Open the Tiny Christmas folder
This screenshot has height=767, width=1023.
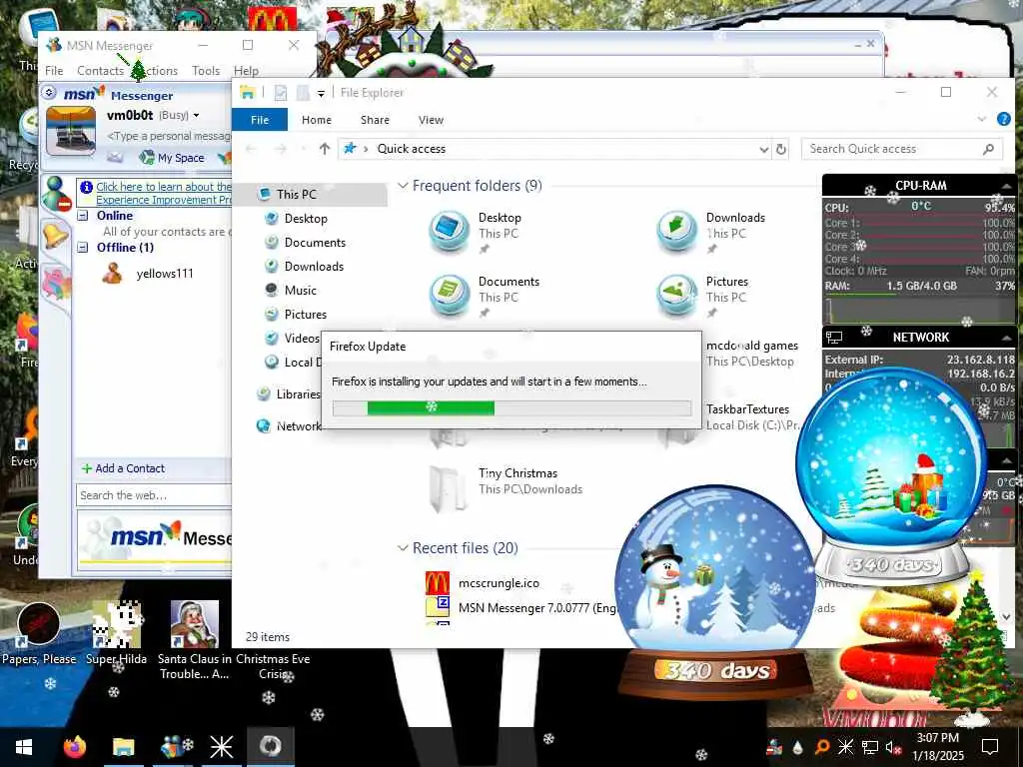[506, 488]
